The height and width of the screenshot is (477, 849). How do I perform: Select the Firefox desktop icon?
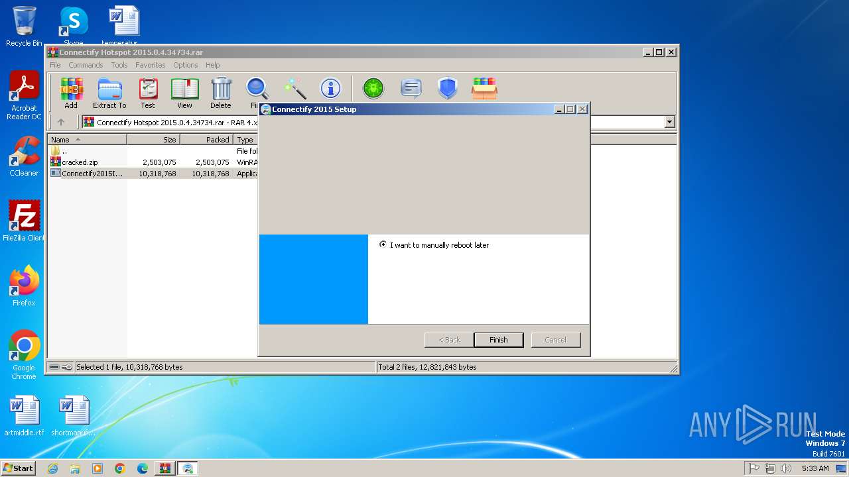(x=24, y=286)
